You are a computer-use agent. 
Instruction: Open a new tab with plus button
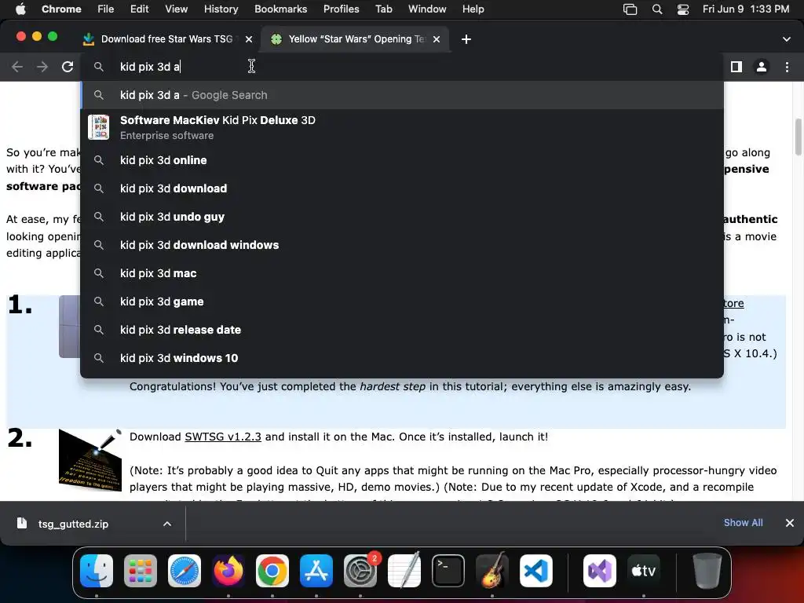pos(466,39)
